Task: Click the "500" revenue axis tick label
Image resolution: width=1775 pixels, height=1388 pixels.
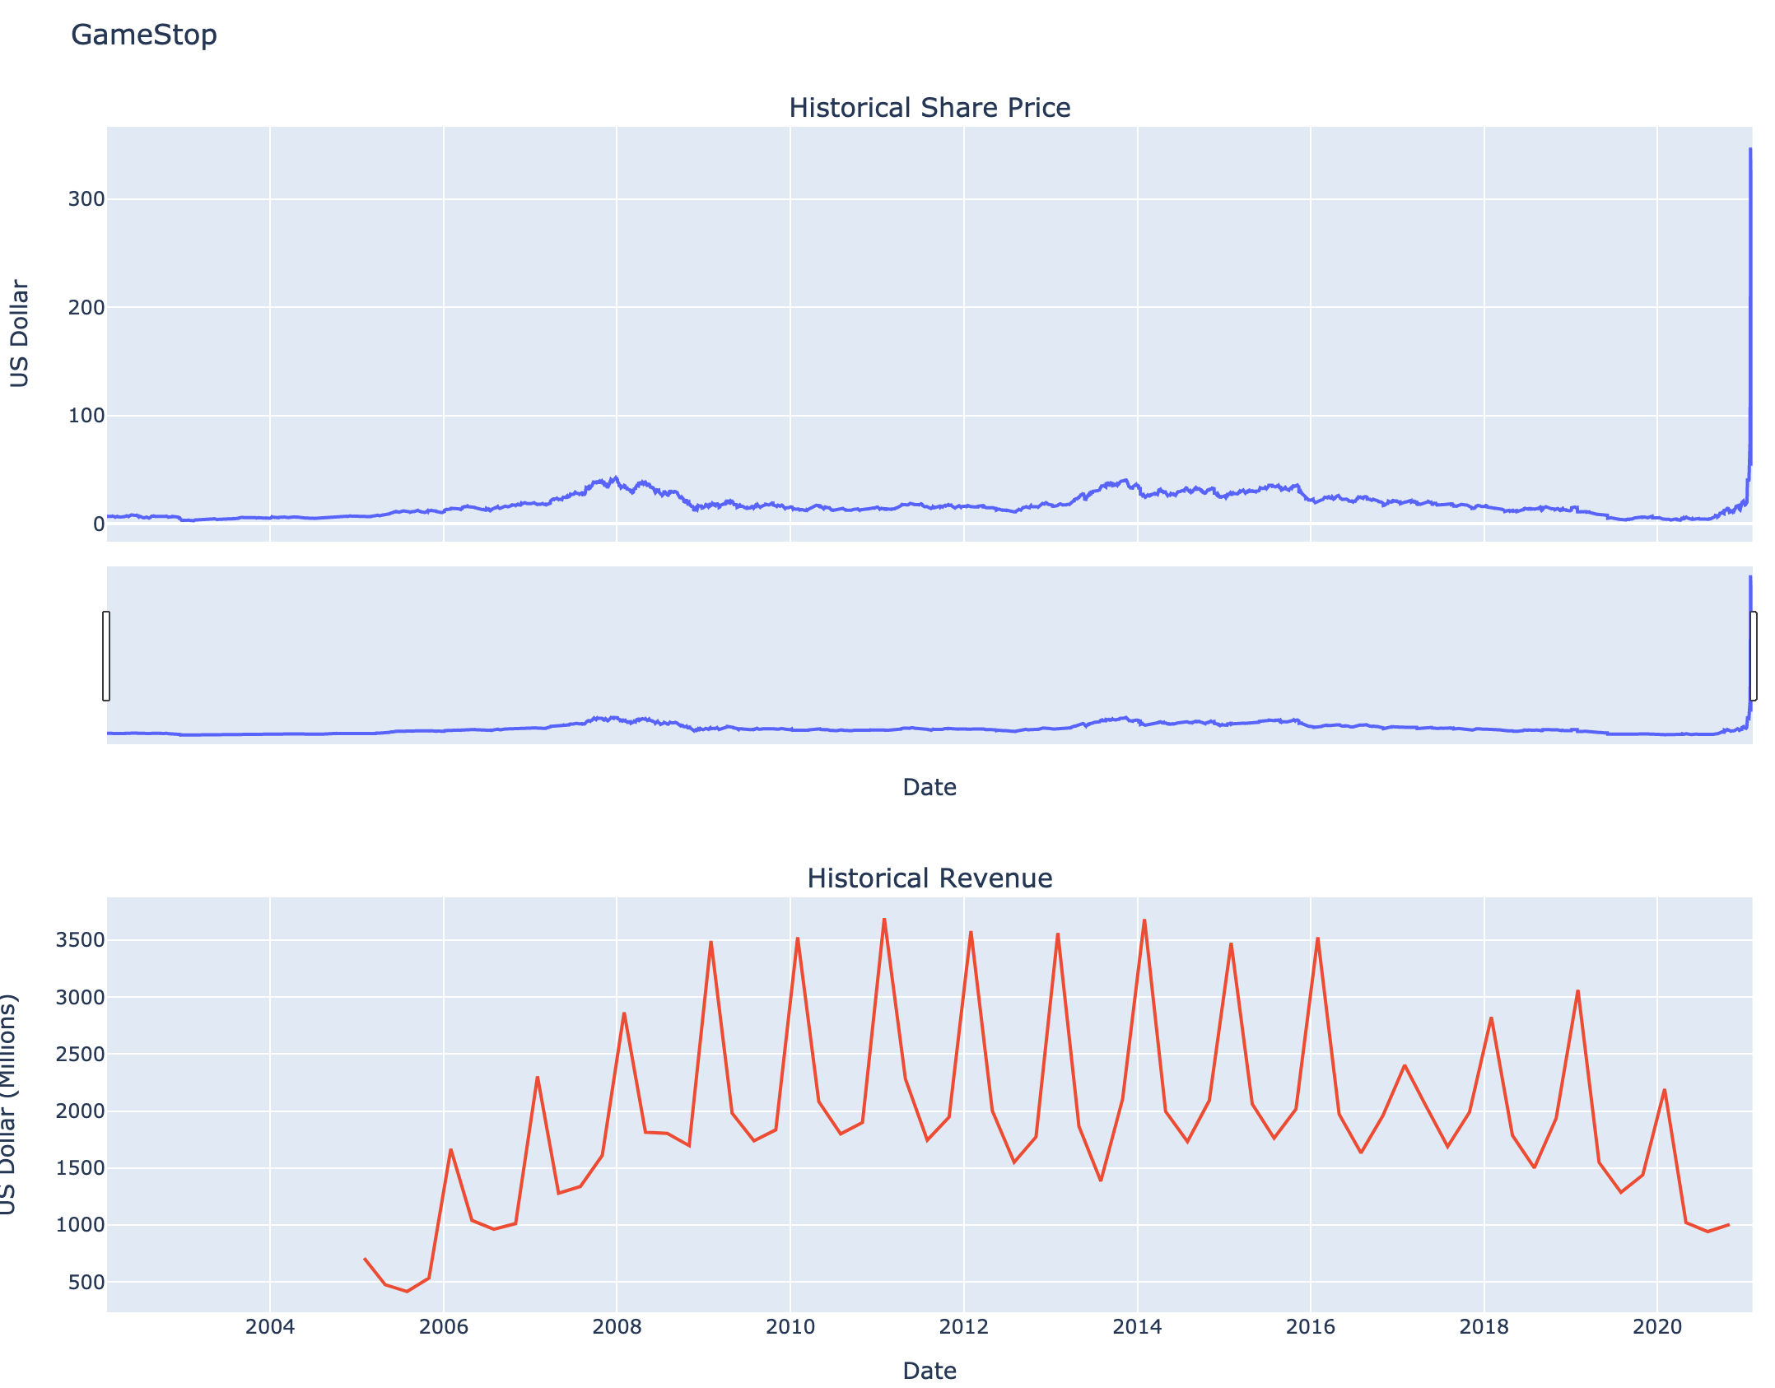Action: tap(86, 1283)
